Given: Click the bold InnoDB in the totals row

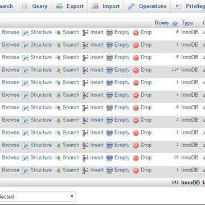Looking at the screenshot, I should (x=190, y=183).
